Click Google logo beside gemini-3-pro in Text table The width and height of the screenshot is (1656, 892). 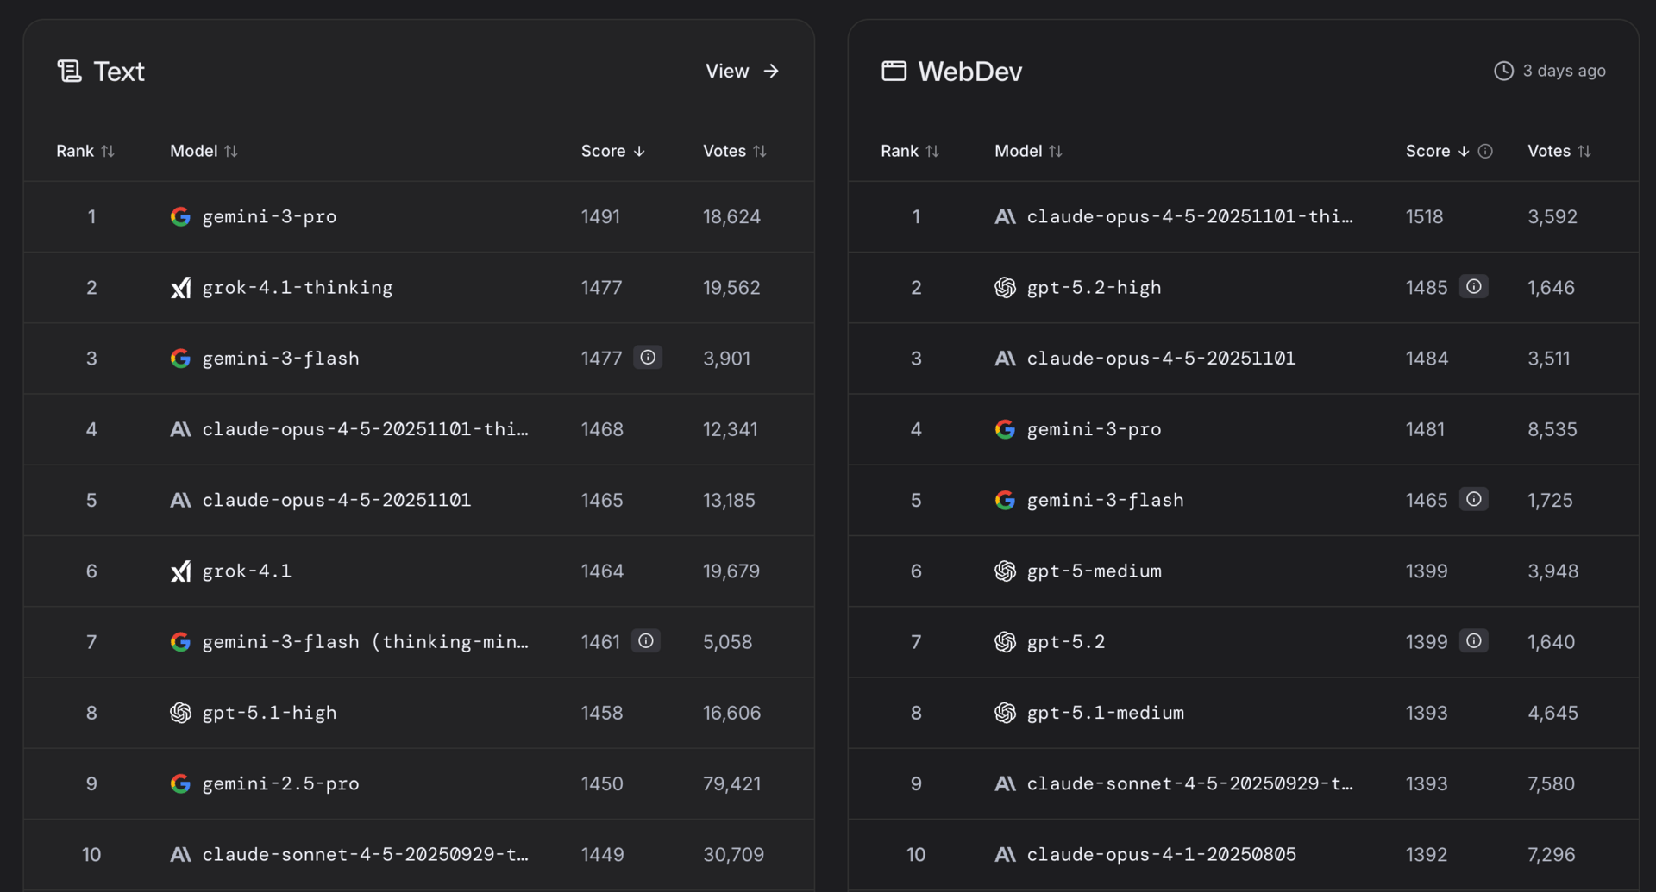click(180, 217)
